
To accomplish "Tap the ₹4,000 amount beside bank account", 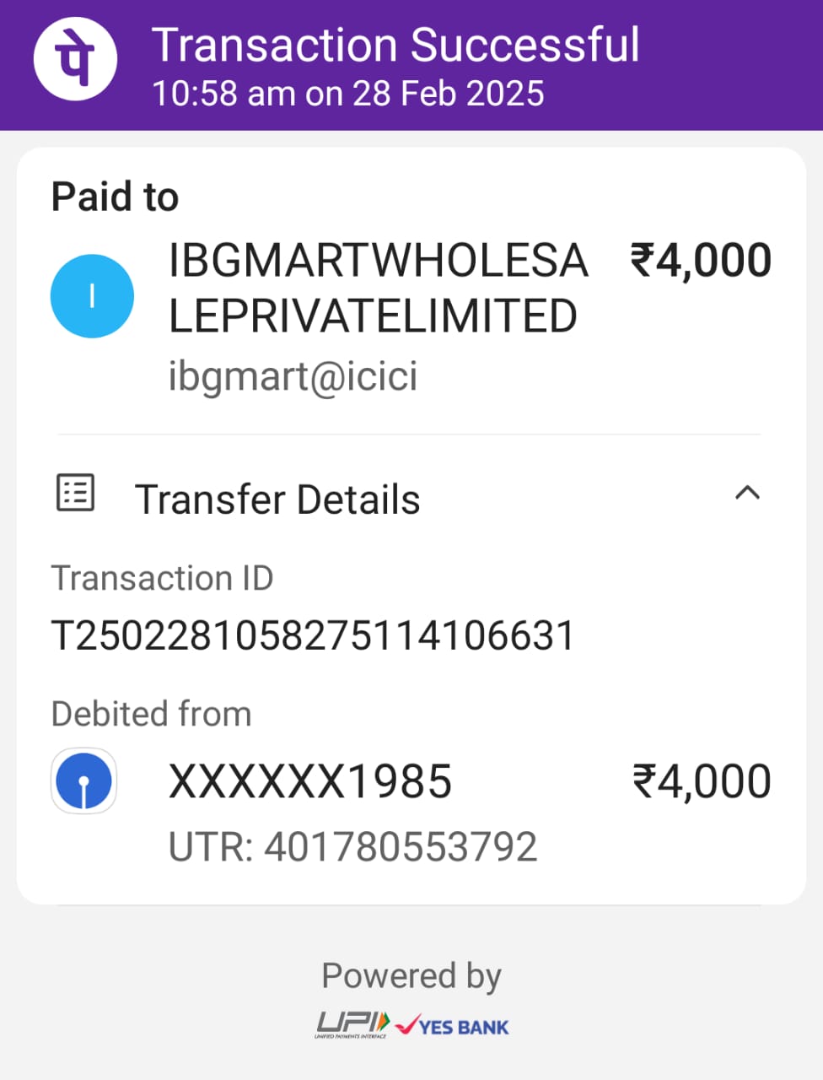I will [x=702, y=781].
